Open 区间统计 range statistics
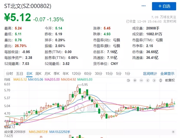This screenshot has width=180, height=138. point(150,74)
